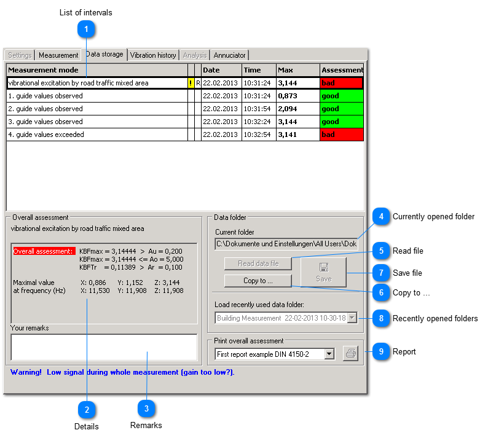Click annotation marker number 3
The image size is (488, 441).
coord(146,408)
